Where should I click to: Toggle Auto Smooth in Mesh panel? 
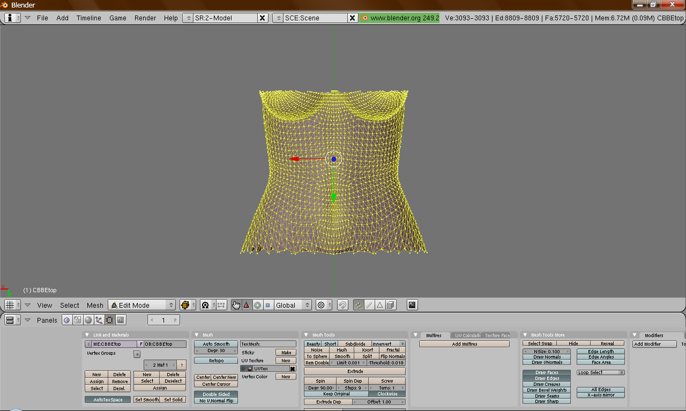coord(216,344)
